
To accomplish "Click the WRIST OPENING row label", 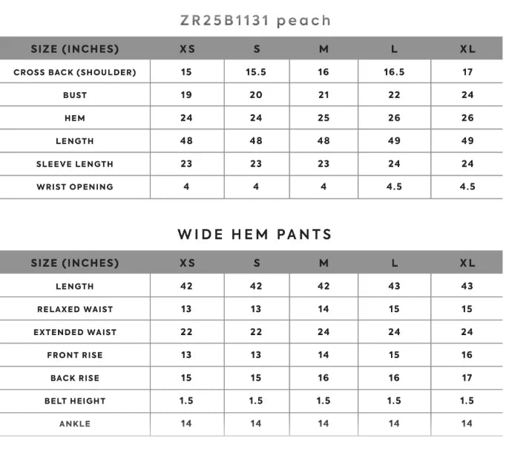I will click(x=75, y=187).
